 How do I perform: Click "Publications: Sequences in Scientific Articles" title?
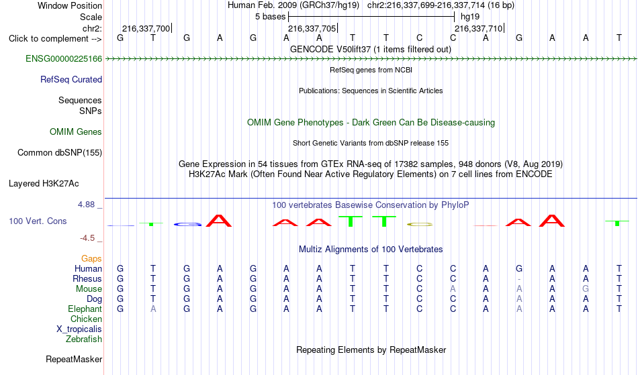(371, 91)
